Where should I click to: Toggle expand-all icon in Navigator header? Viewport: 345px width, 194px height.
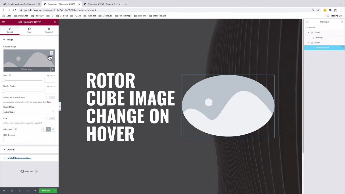pyautogui.click(x=307, y=22)
